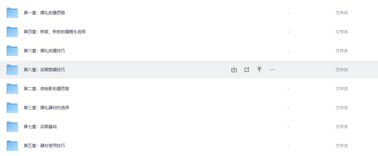Open folder named 第三章:婚礼器材的选择

[46, 108]
